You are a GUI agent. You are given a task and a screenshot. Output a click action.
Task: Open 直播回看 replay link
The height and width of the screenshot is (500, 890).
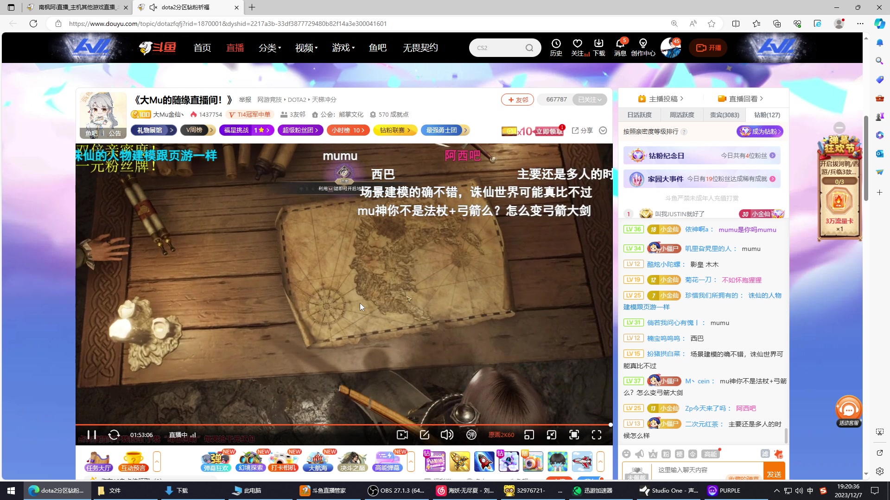tap(740, 99)
